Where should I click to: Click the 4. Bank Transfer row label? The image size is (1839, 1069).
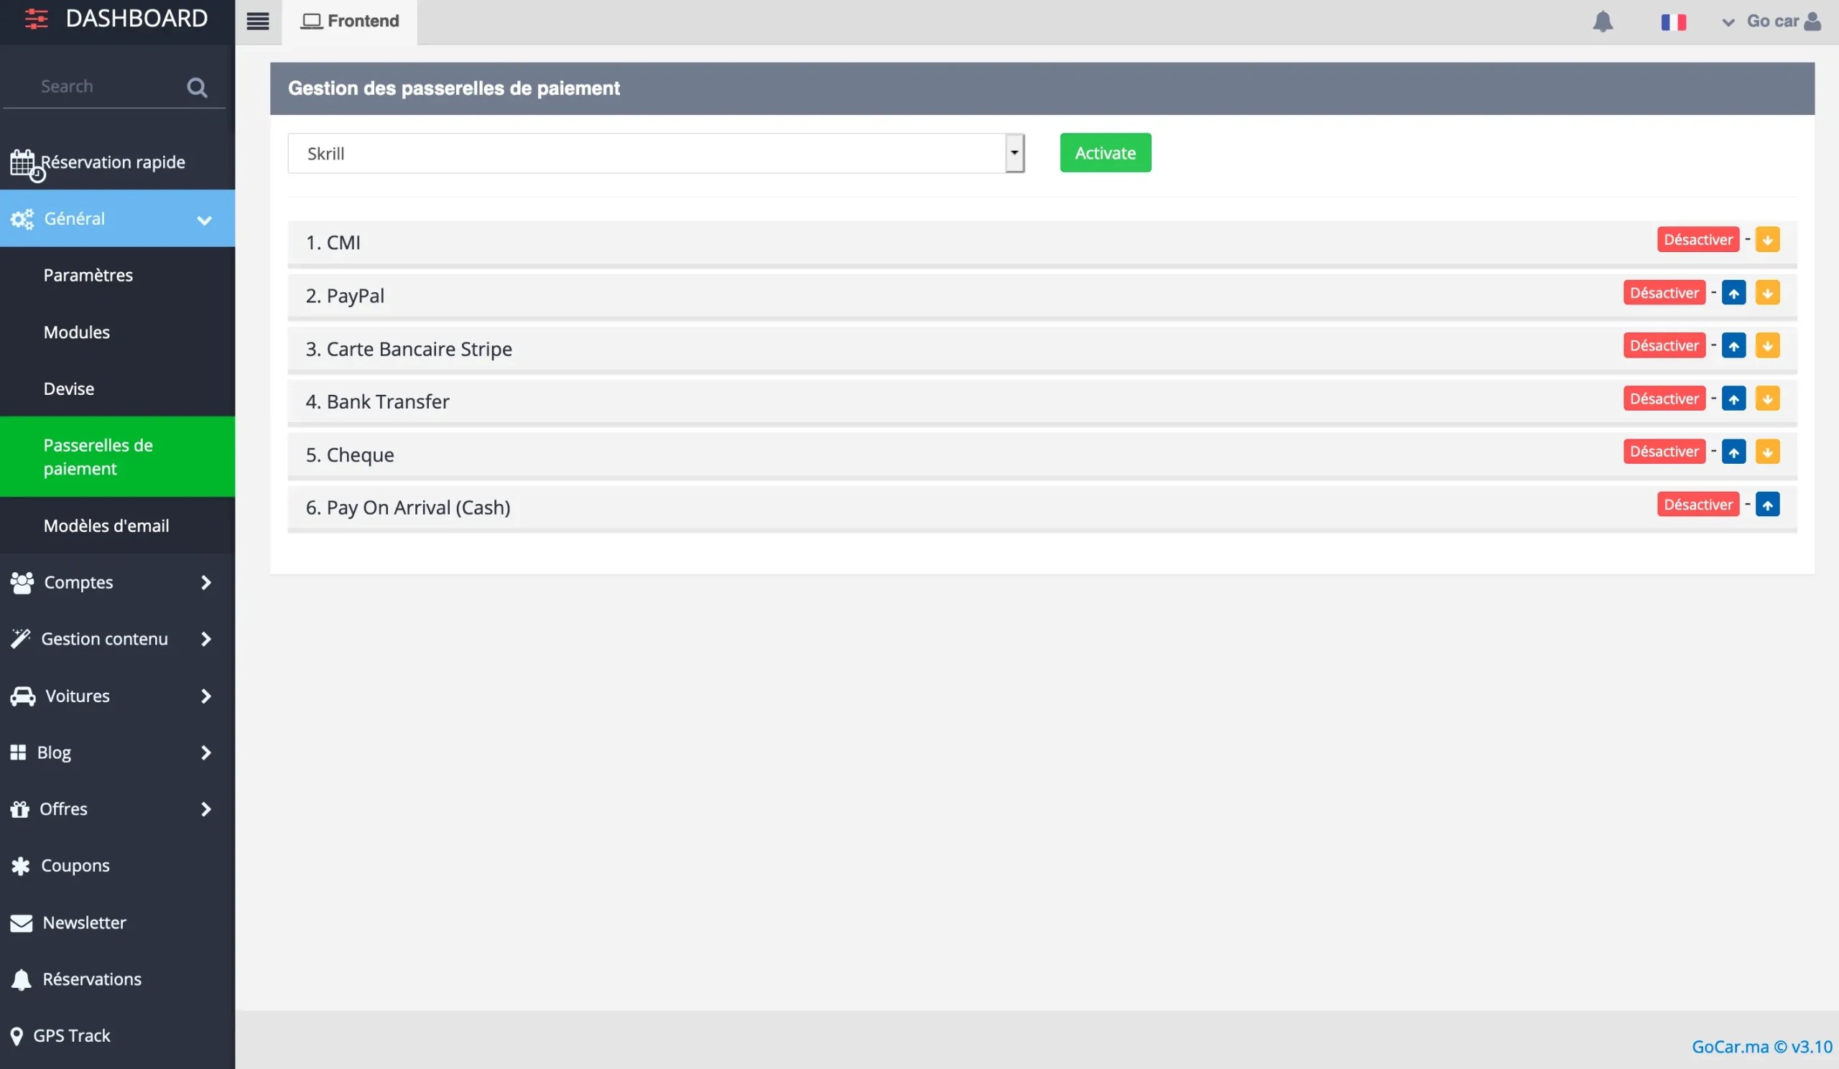click(377, 402)
